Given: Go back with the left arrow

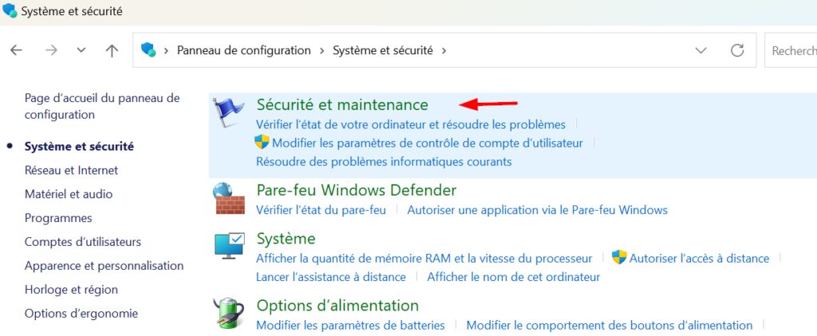Looking at the screenshot, I should [x=17, y=50].
